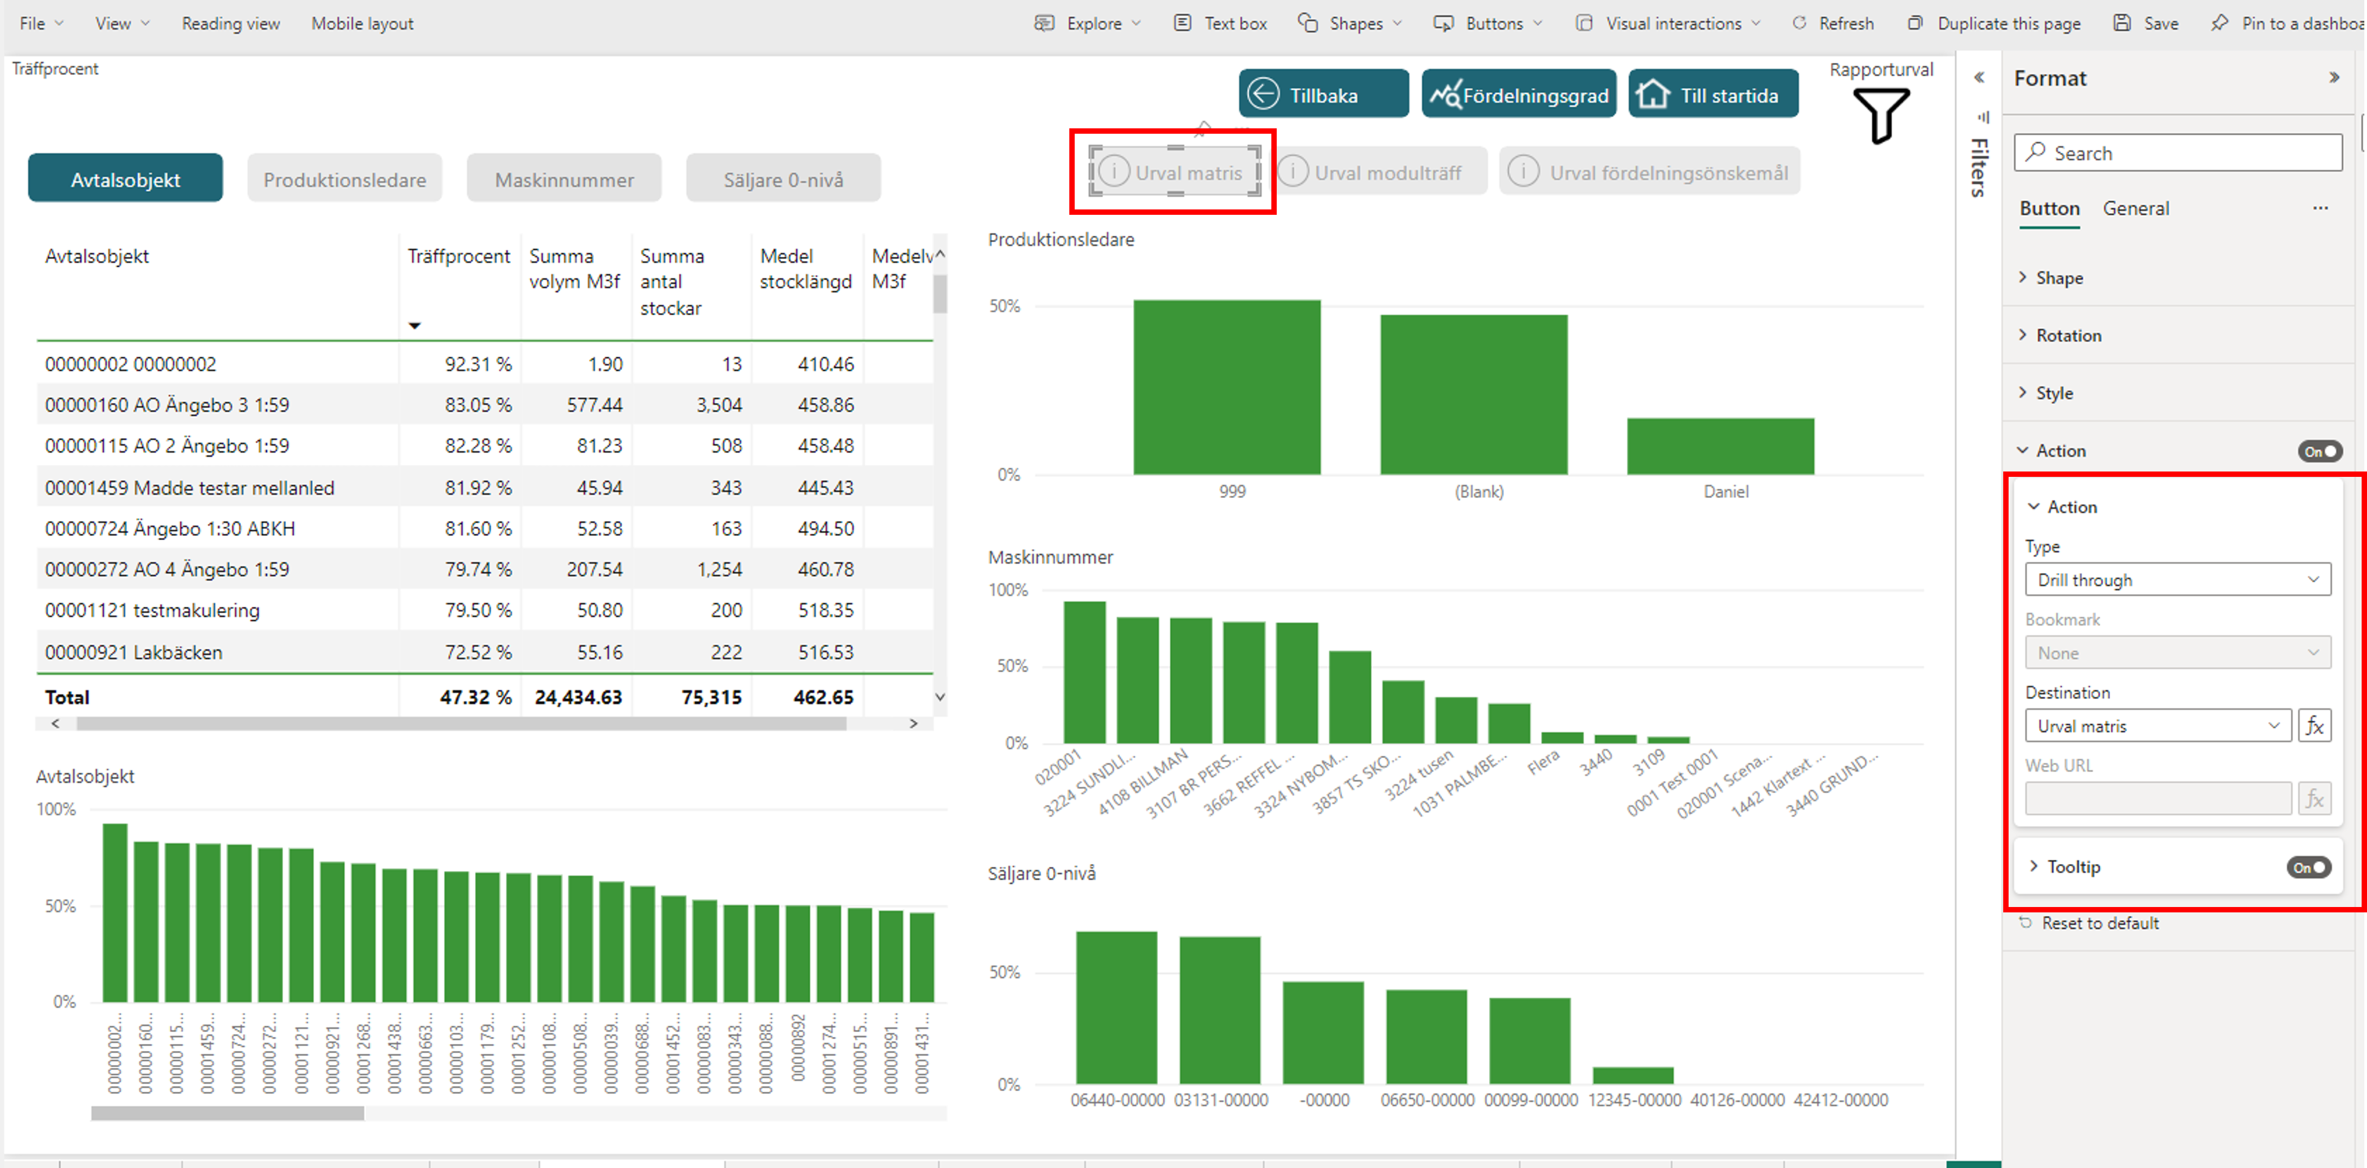Click the info icon on Urval modulträff
The height and width of the screenshot is (1168, 2367).
pyautogui.click(x=1293, y=172)
